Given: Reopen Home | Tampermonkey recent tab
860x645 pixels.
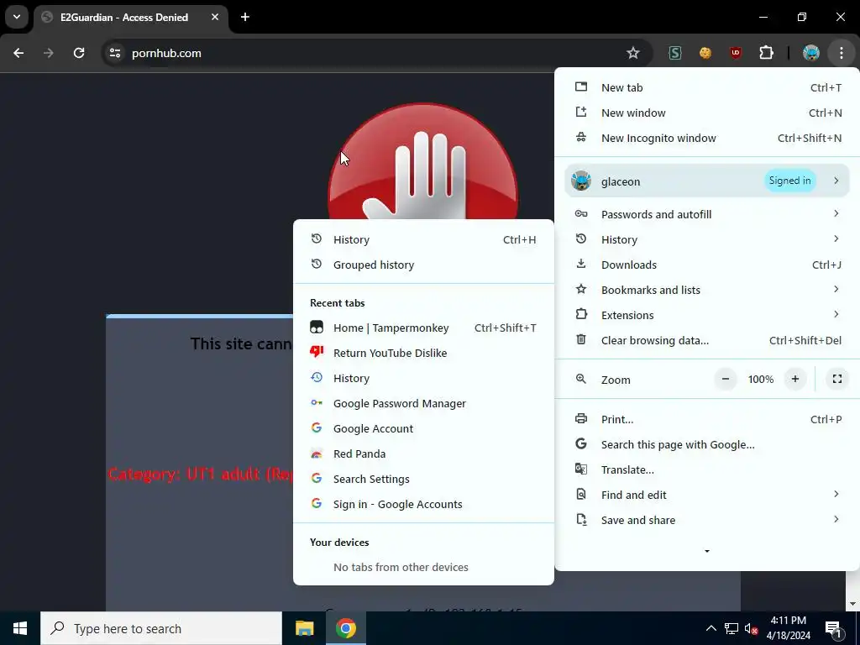Looking at the screenshot, I should (423, 328).
